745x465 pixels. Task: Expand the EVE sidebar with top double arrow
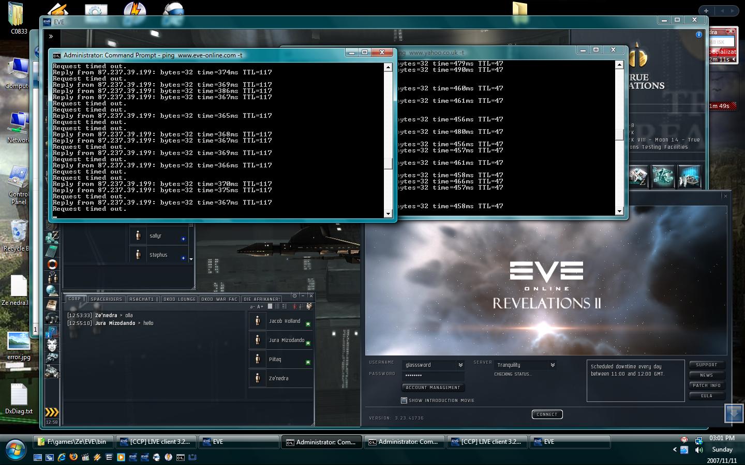coord(51,36)
